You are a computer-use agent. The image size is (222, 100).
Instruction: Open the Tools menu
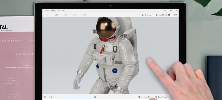[65, 15]
